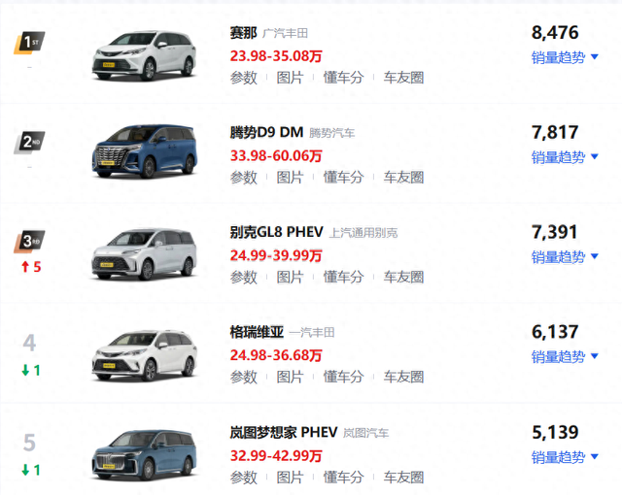Open 参数 for 岚图梦想家 PHEV
The height and width of the screenshot is (495, 622).
(244, 478)
